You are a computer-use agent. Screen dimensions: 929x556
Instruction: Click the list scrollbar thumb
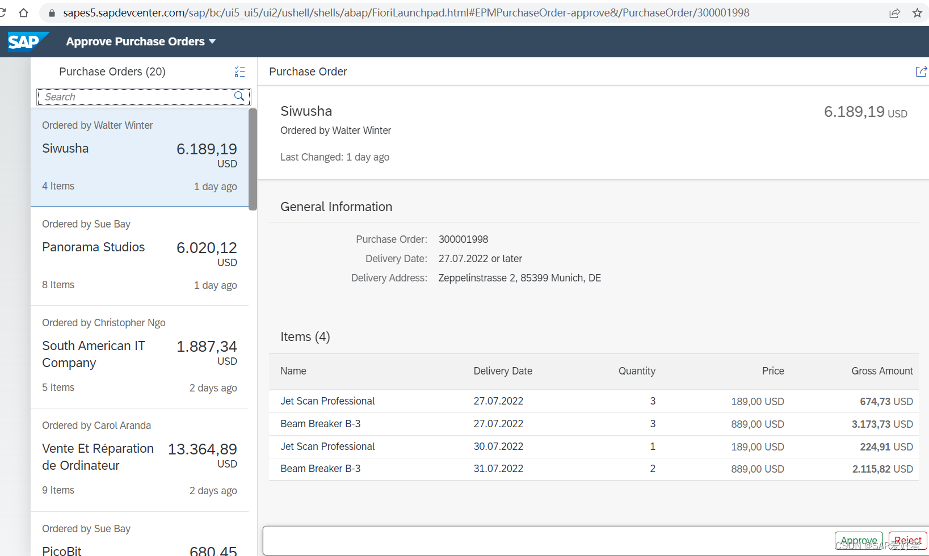tap(253, 159)
